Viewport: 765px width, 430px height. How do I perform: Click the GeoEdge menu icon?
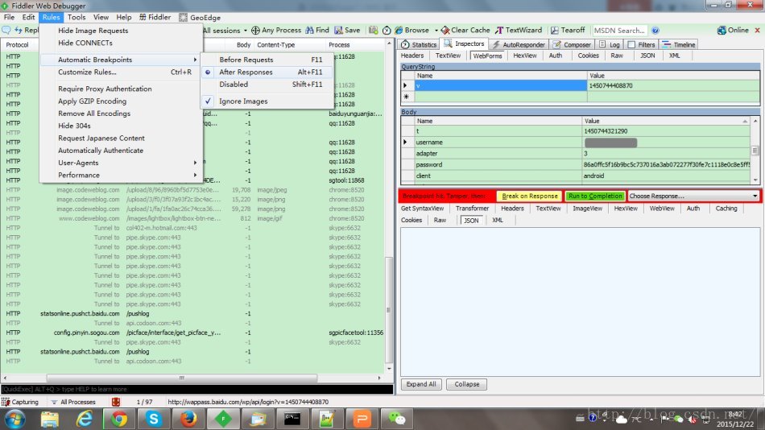[x=183, y=17]
